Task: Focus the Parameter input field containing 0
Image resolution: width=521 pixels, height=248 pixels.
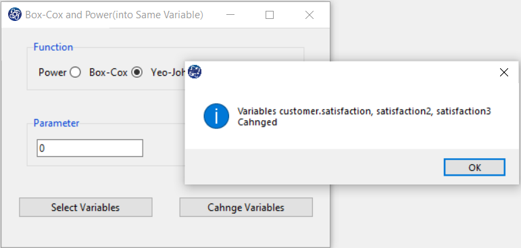Action: [90, 148]
